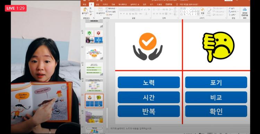Click the Paste clipboard icon
Viewport: 260px width, 134px height.
[85, 10]
